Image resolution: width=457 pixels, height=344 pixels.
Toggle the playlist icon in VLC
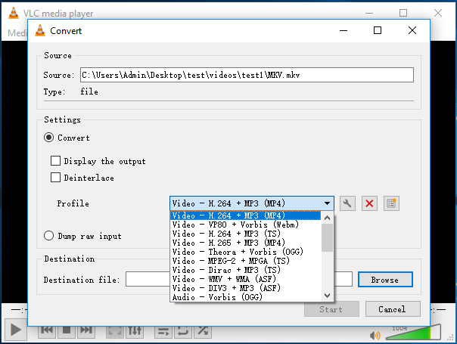(x=163, y=331)
